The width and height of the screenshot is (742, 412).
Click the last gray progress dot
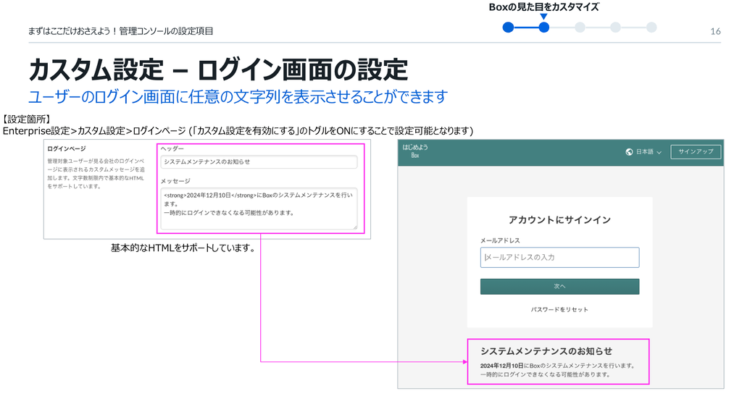click(x=651, y=28)
